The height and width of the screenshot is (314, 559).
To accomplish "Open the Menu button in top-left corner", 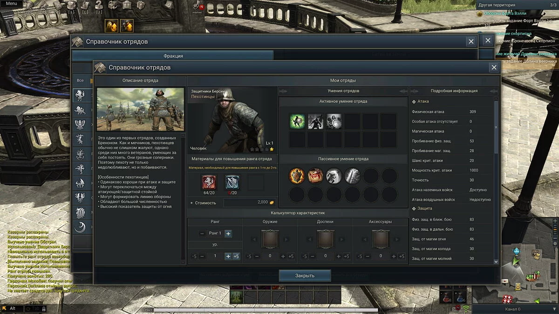I will (x=11, y=3).
